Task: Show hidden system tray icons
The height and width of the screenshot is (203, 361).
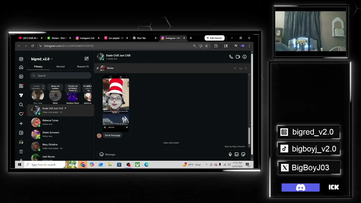Action: 206,165
